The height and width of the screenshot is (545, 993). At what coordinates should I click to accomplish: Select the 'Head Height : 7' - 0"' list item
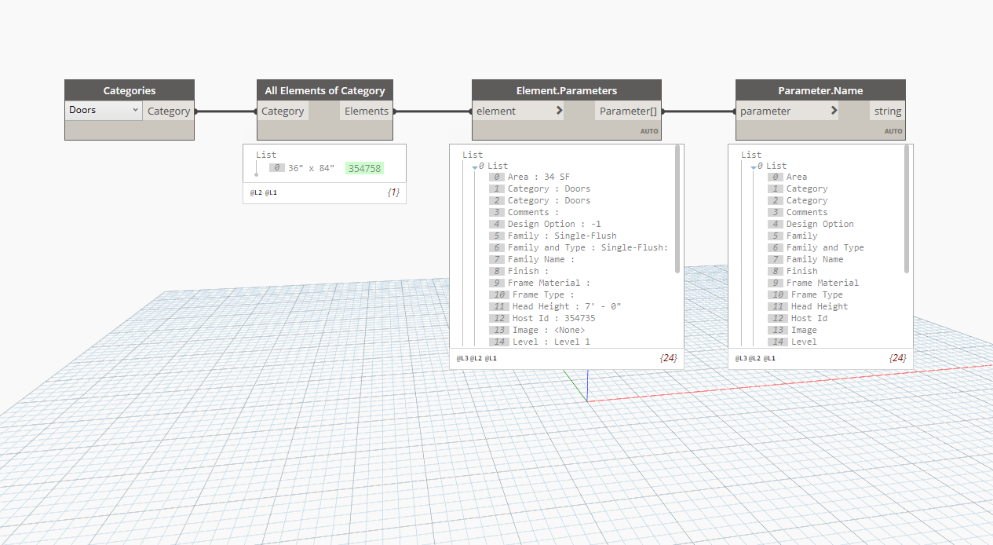coord(566,306)
